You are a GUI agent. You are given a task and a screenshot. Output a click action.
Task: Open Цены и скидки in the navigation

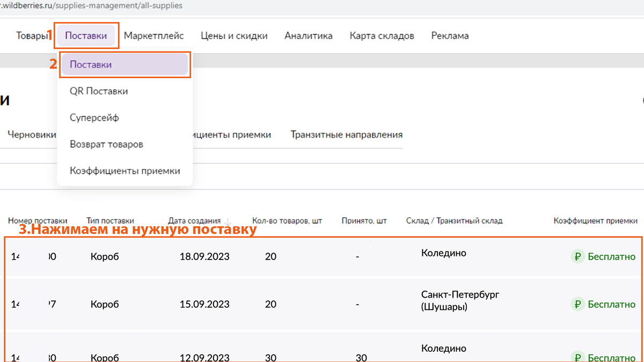(x=234, y=35)
